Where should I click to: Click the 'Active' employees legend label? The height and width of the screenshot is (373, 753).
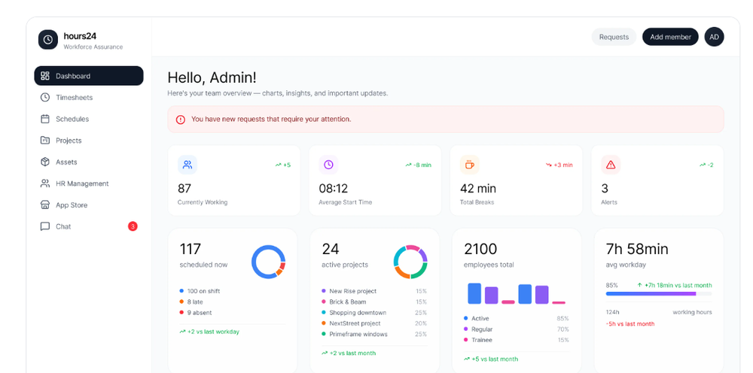click(x=480, y=318)
